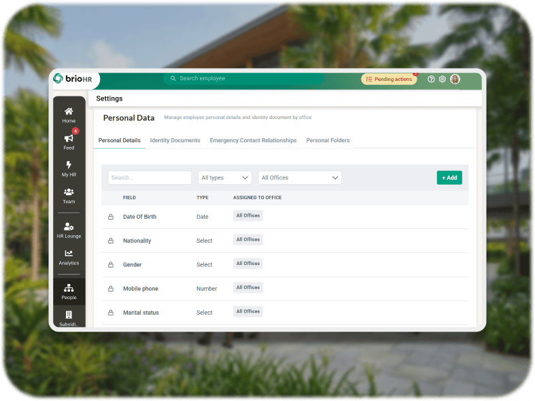Open the Pending actions button
Image resolution: width=535 pixels, height=401 pixels.
(x=389, y=79)
